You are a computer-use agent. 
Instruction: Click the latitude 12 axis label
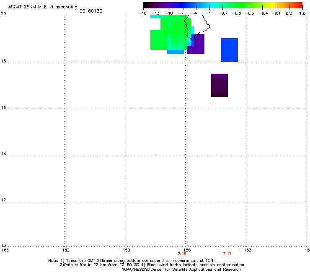pos(3,200)
